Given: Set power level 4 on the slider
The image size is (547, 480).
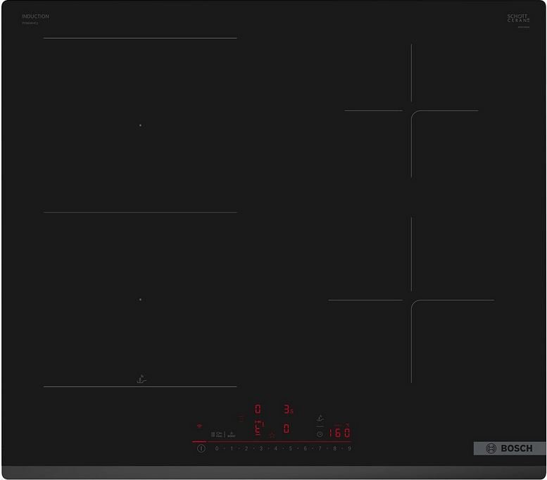Looking at the screenshot, I should [x=275, y=448].
